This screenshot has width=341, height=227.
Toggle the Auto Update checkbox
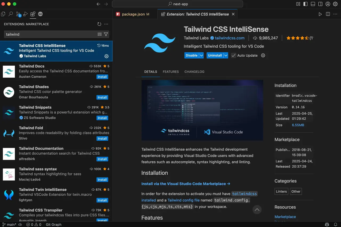pos(234,56)
